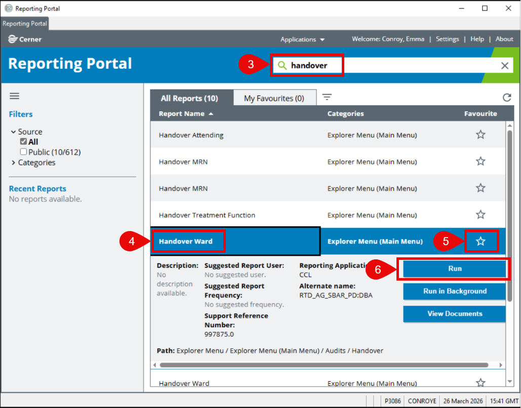The width and height of the screenshot is (521, 408).
Task: Mark the selected Handover Ward as favourite
Action: [480, 242]
